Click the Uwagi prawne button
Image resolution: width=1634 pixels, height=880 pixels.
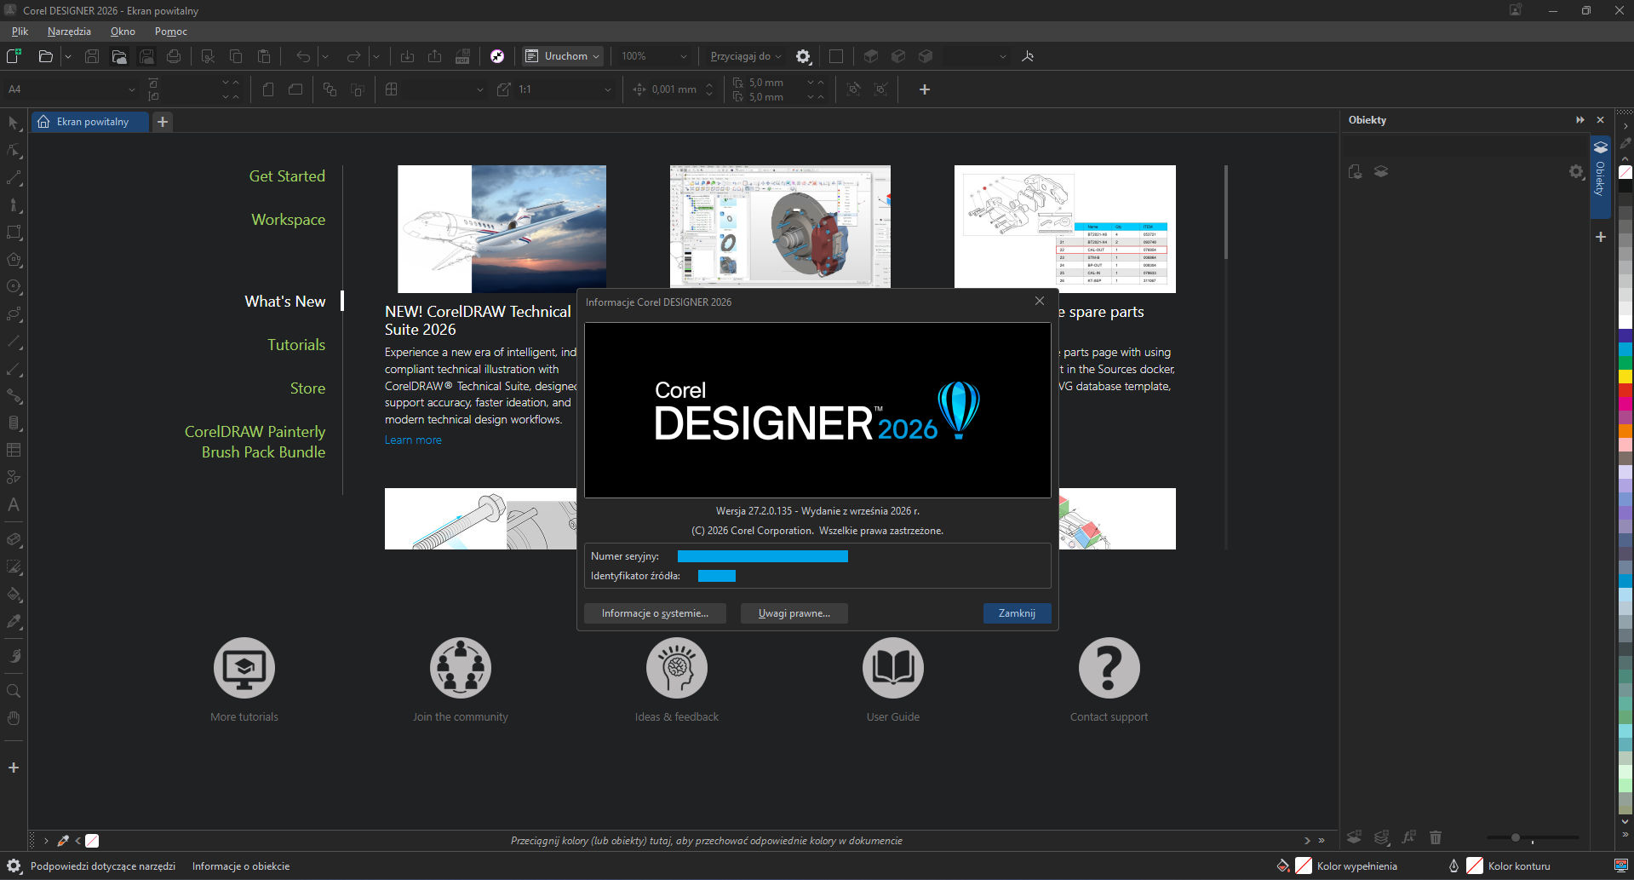794,613
